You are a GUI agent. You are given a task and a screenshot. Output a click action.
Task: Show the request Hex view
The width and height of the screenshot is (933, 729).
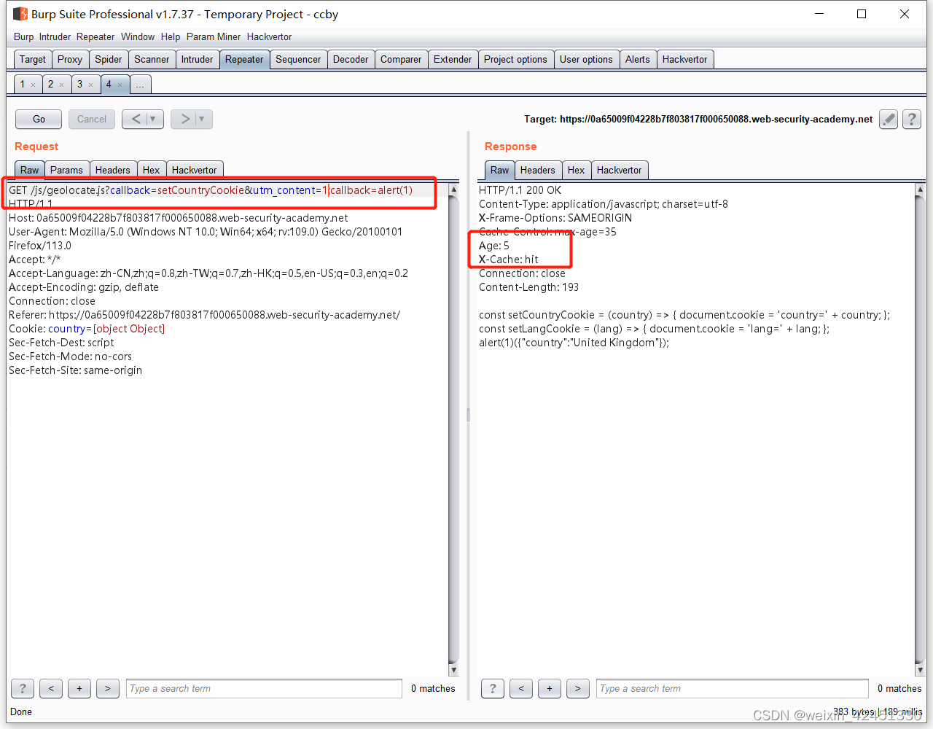[x=151, y=170]
